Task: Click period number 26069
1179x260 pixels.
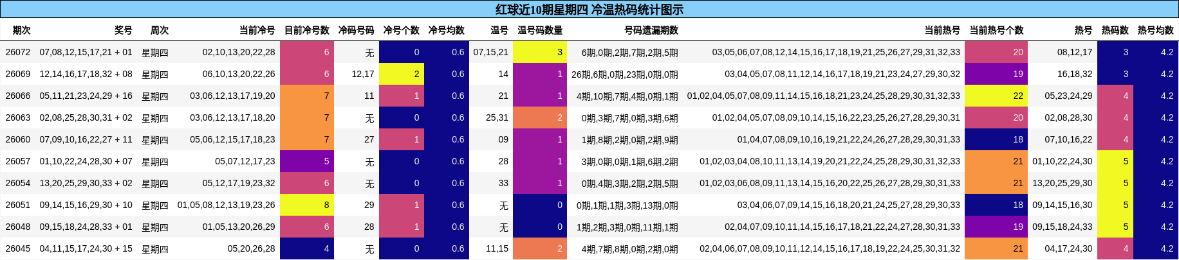Action: (x=18, y=74)
